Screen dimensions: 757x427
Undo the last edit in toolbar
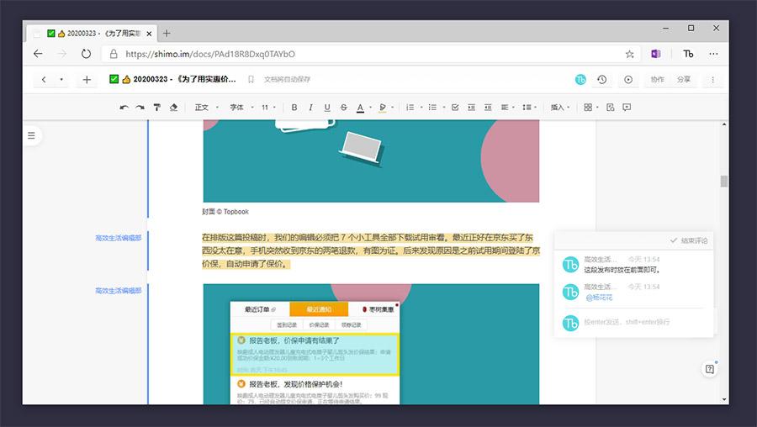124,108
